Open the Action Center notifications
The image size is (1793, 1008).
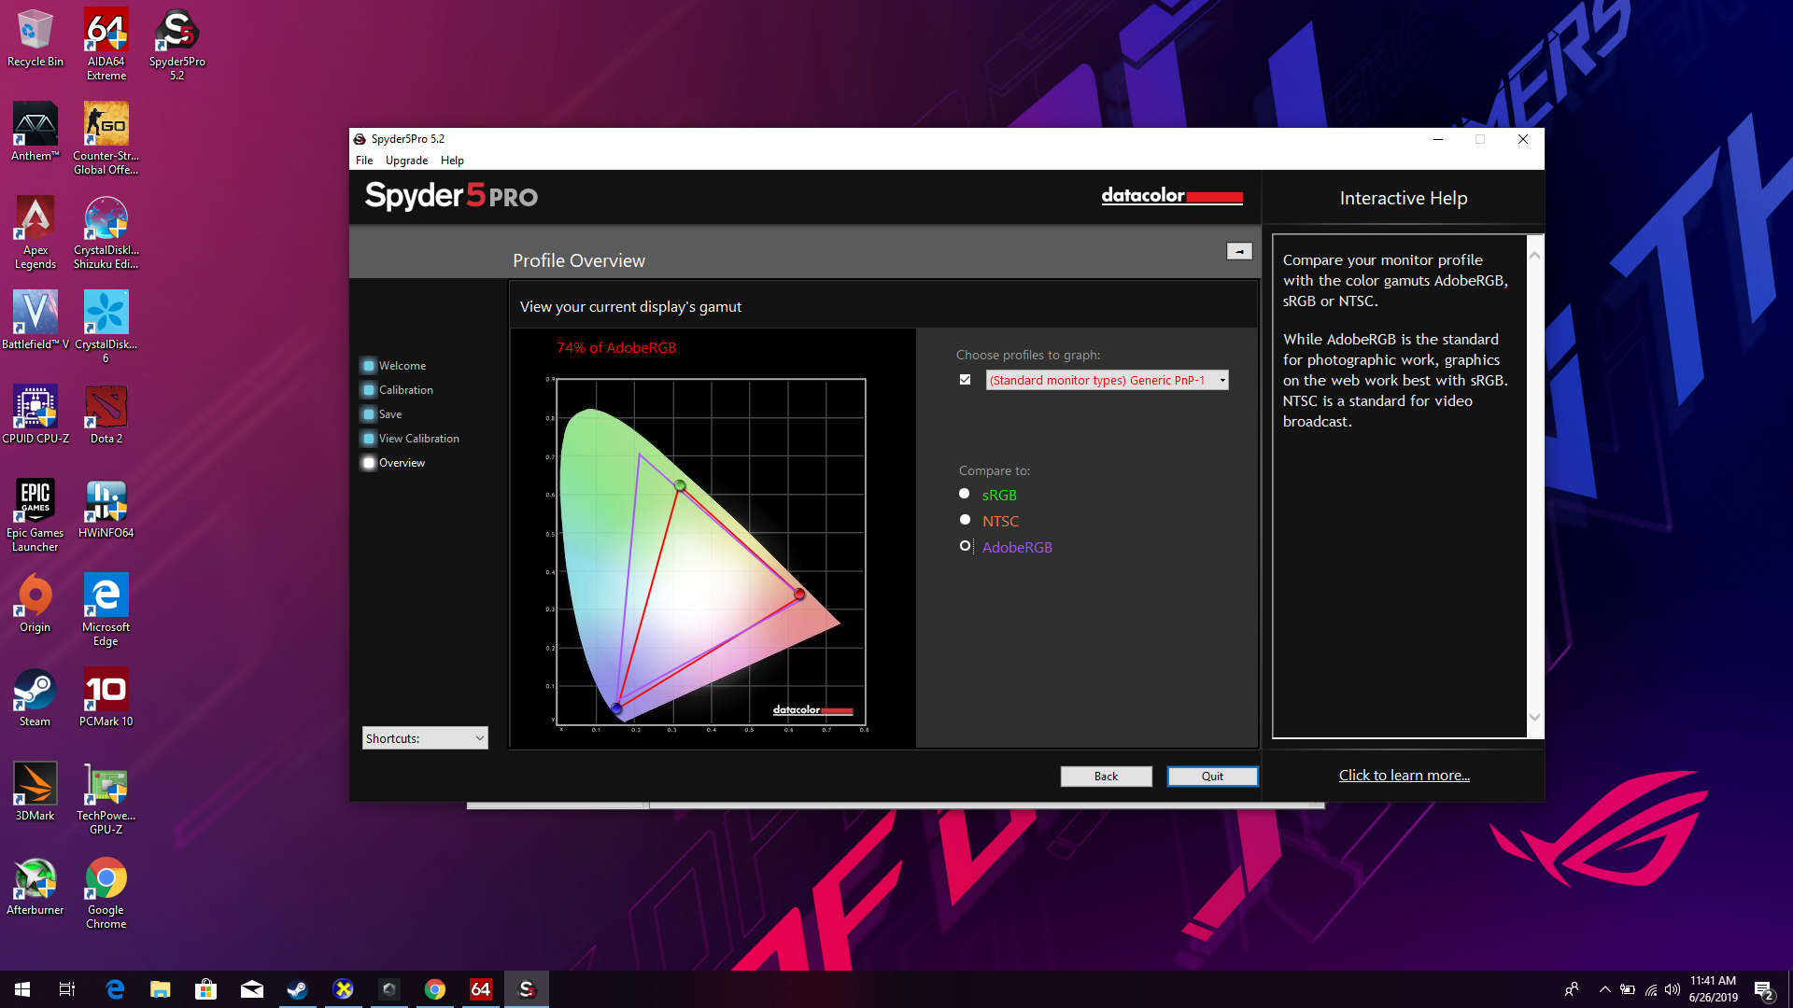coord(1764,989)
